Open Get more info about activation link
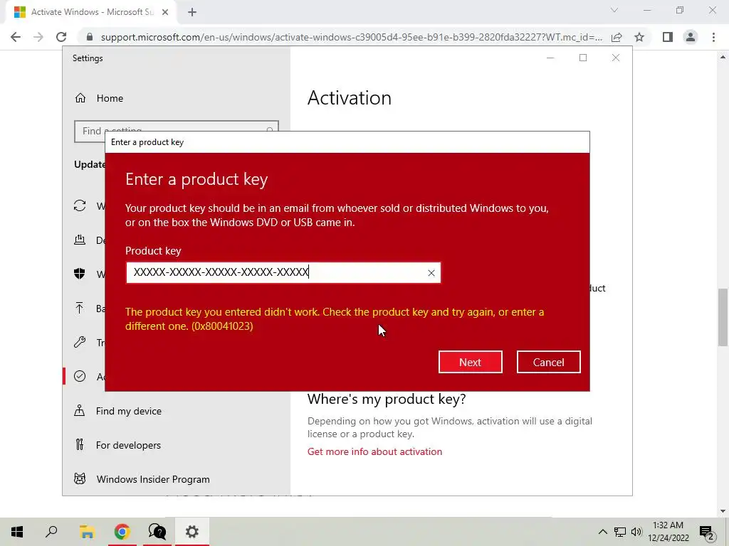This screenshot has width=729, height=546. pos(374,451)
